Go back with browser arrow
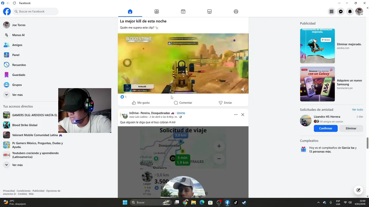 [8, 3]
